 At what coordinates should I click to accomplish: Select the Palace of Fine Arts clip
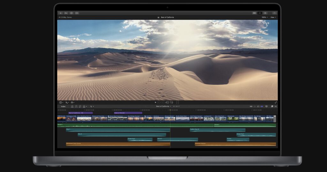click(100, 118)
